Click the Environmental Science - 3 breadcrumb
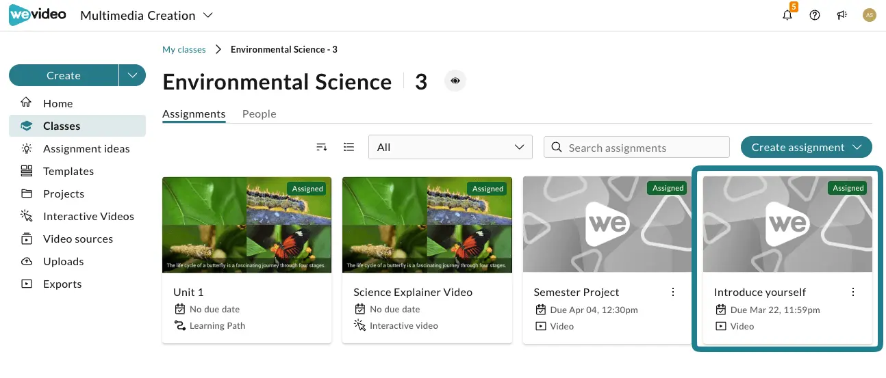This screenshot has height=378, width=886. 284,49
